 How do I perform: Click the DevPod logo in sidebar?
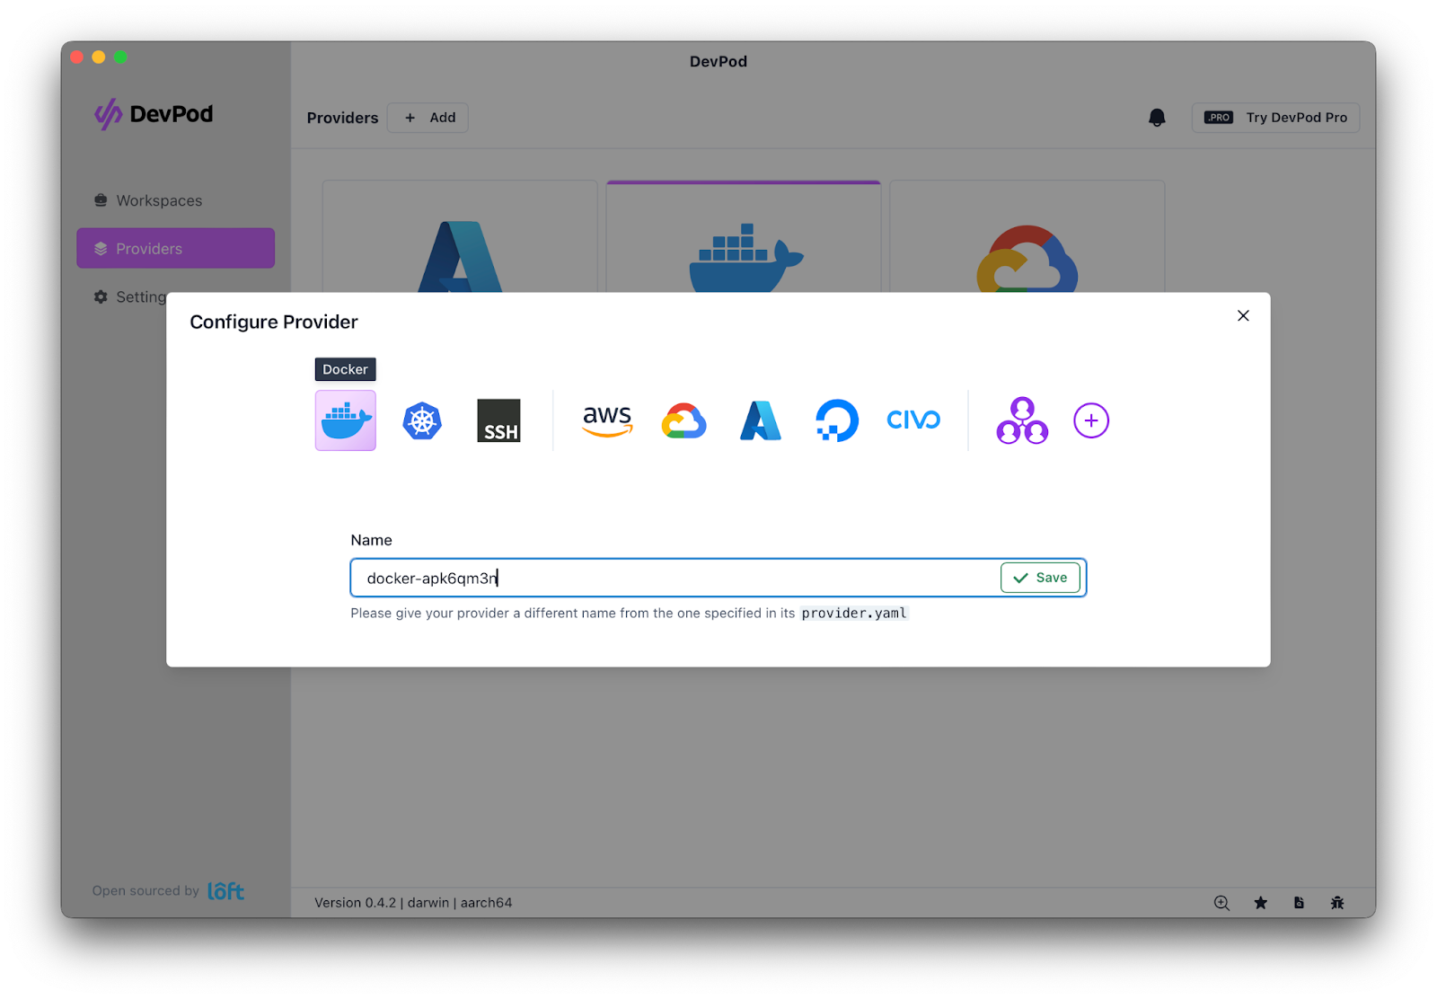154,114
